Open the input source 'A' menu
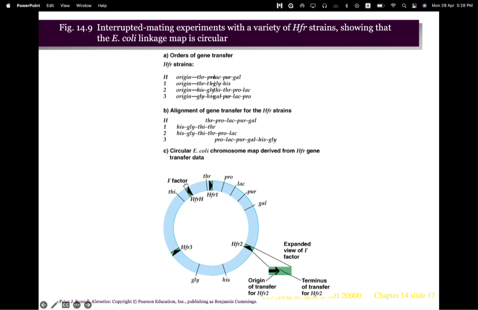The width and height of the screenshot is (478, 310). (x=368, y=6)
